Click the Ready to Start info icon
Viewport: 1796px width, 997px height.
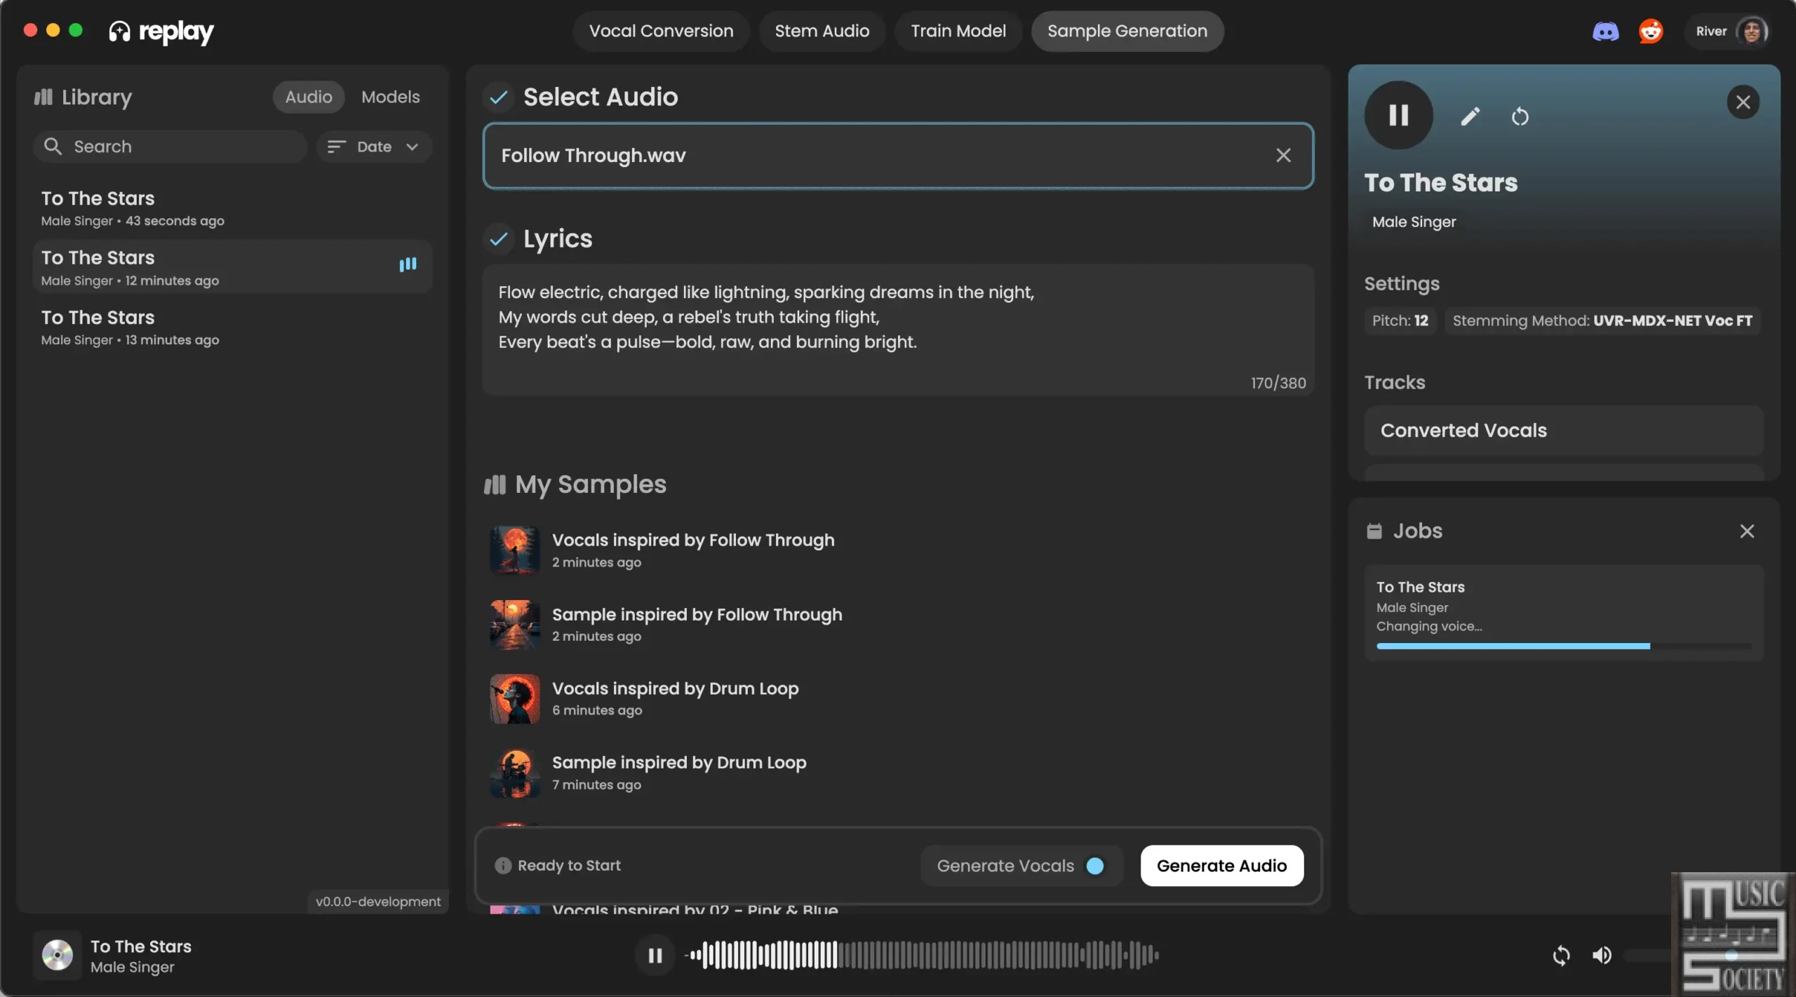pyautogui.click(x=503, y=866)
